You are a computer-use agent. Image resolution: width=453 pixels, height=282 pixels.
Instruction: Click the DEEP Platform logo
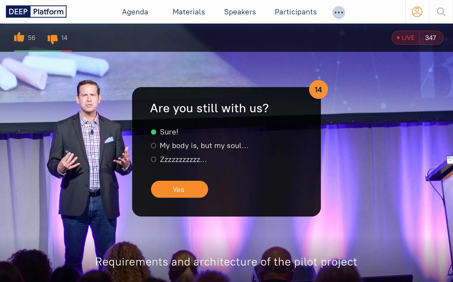click(36, 12)
